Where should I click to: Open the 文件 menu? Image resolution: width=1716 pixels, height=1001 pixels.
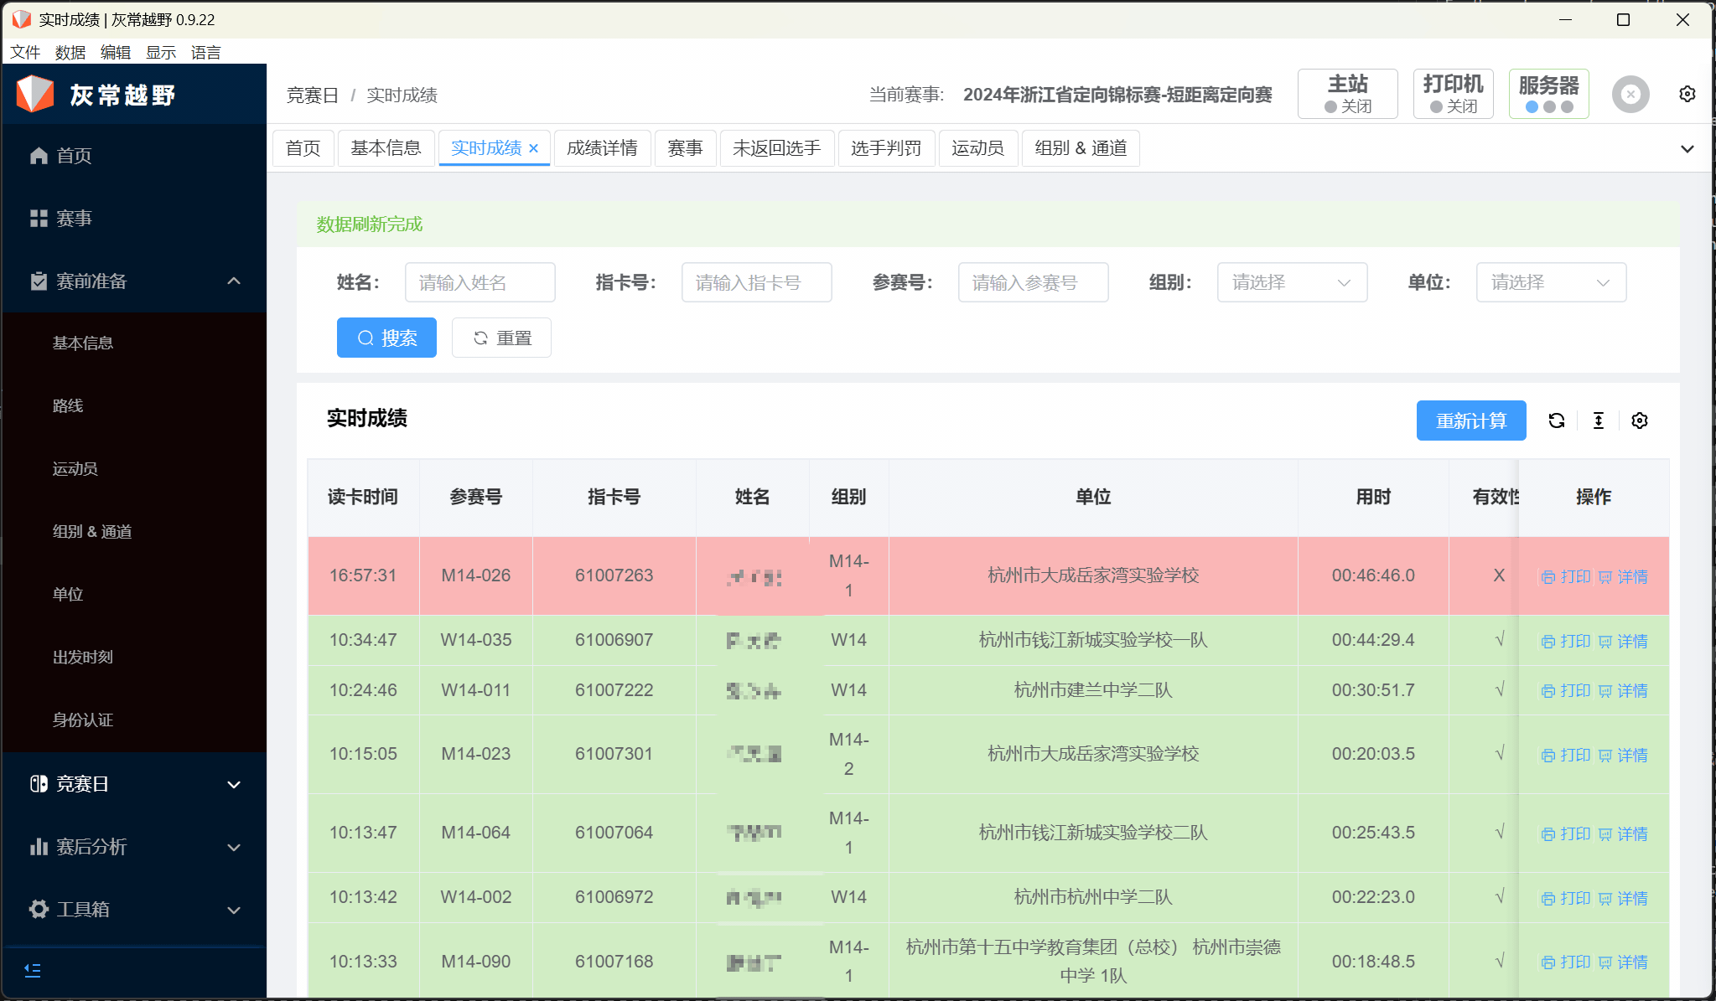coord(25,52)
